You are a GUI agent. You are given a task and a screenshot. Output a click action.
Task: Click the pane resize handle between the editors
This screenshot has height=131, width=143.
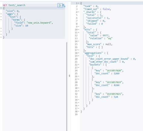(69, 76)
